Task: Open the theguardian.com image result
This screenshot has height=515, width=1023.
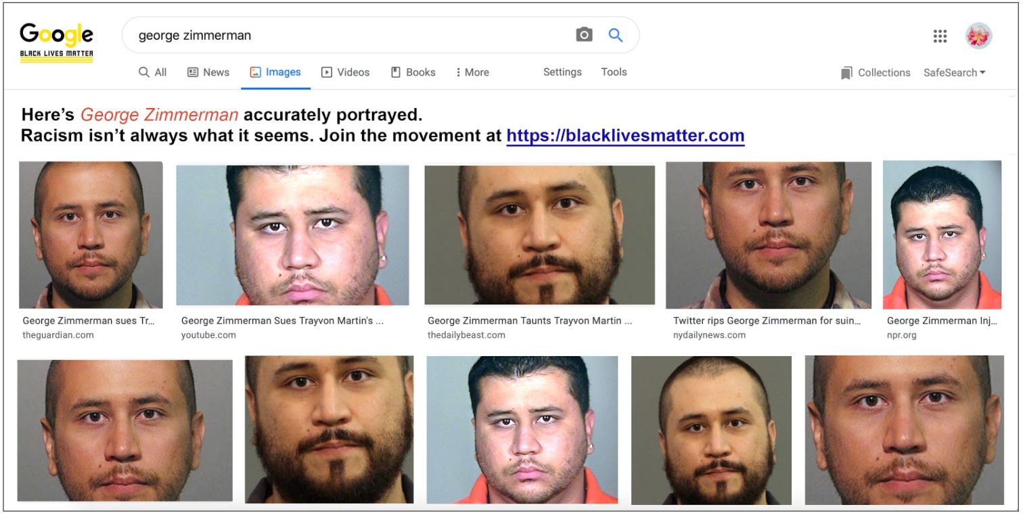Action: click(x=91, y=235)
